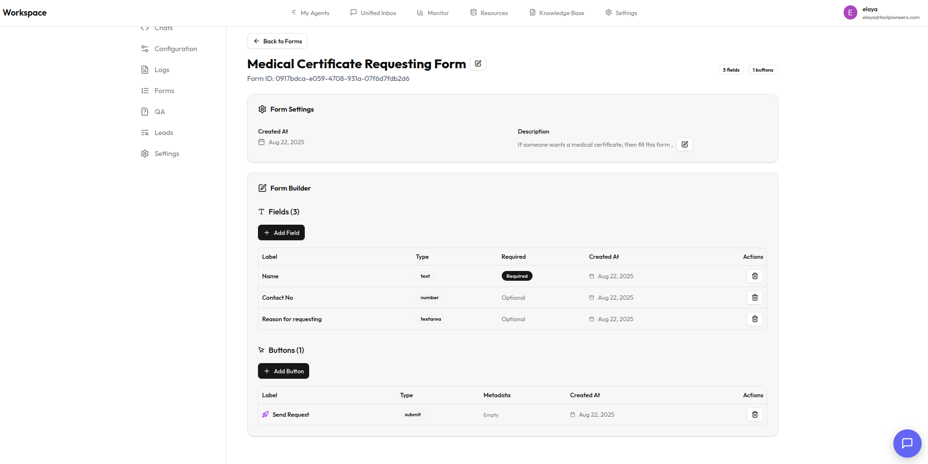The height and width of the screenshot is (464, 928).
Task: Click the Back to Forms button
Action: click(x=277, y=41)
